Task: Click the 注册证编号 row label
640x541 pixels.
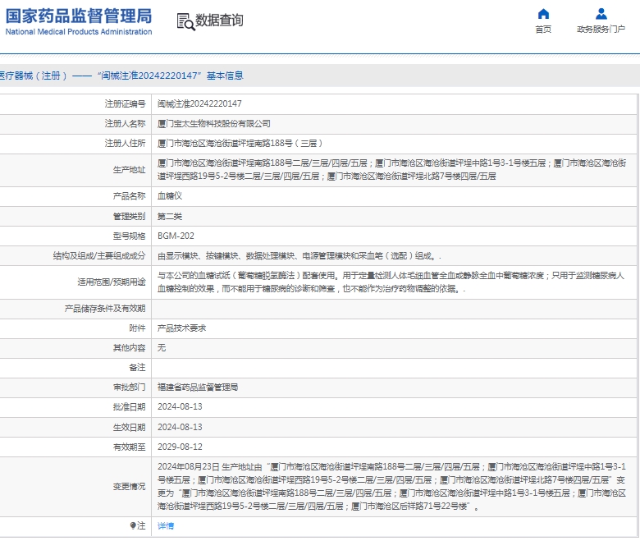Action: 125,103
